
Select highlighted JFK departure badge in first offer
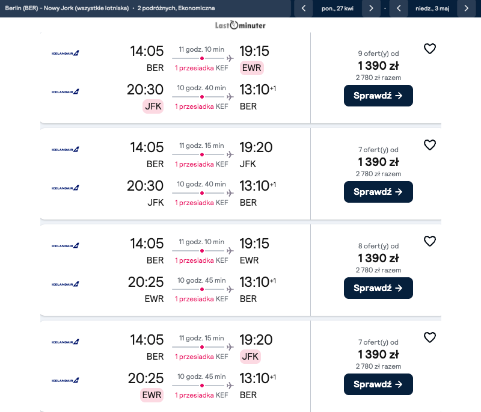[x=153, y=106]
